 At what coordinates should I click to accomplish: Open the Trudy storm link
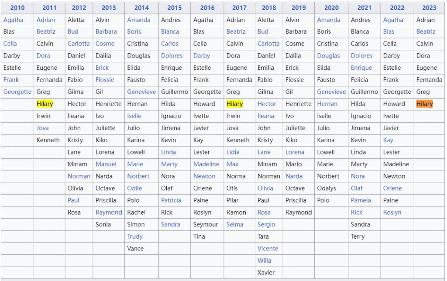coord(135,236)
